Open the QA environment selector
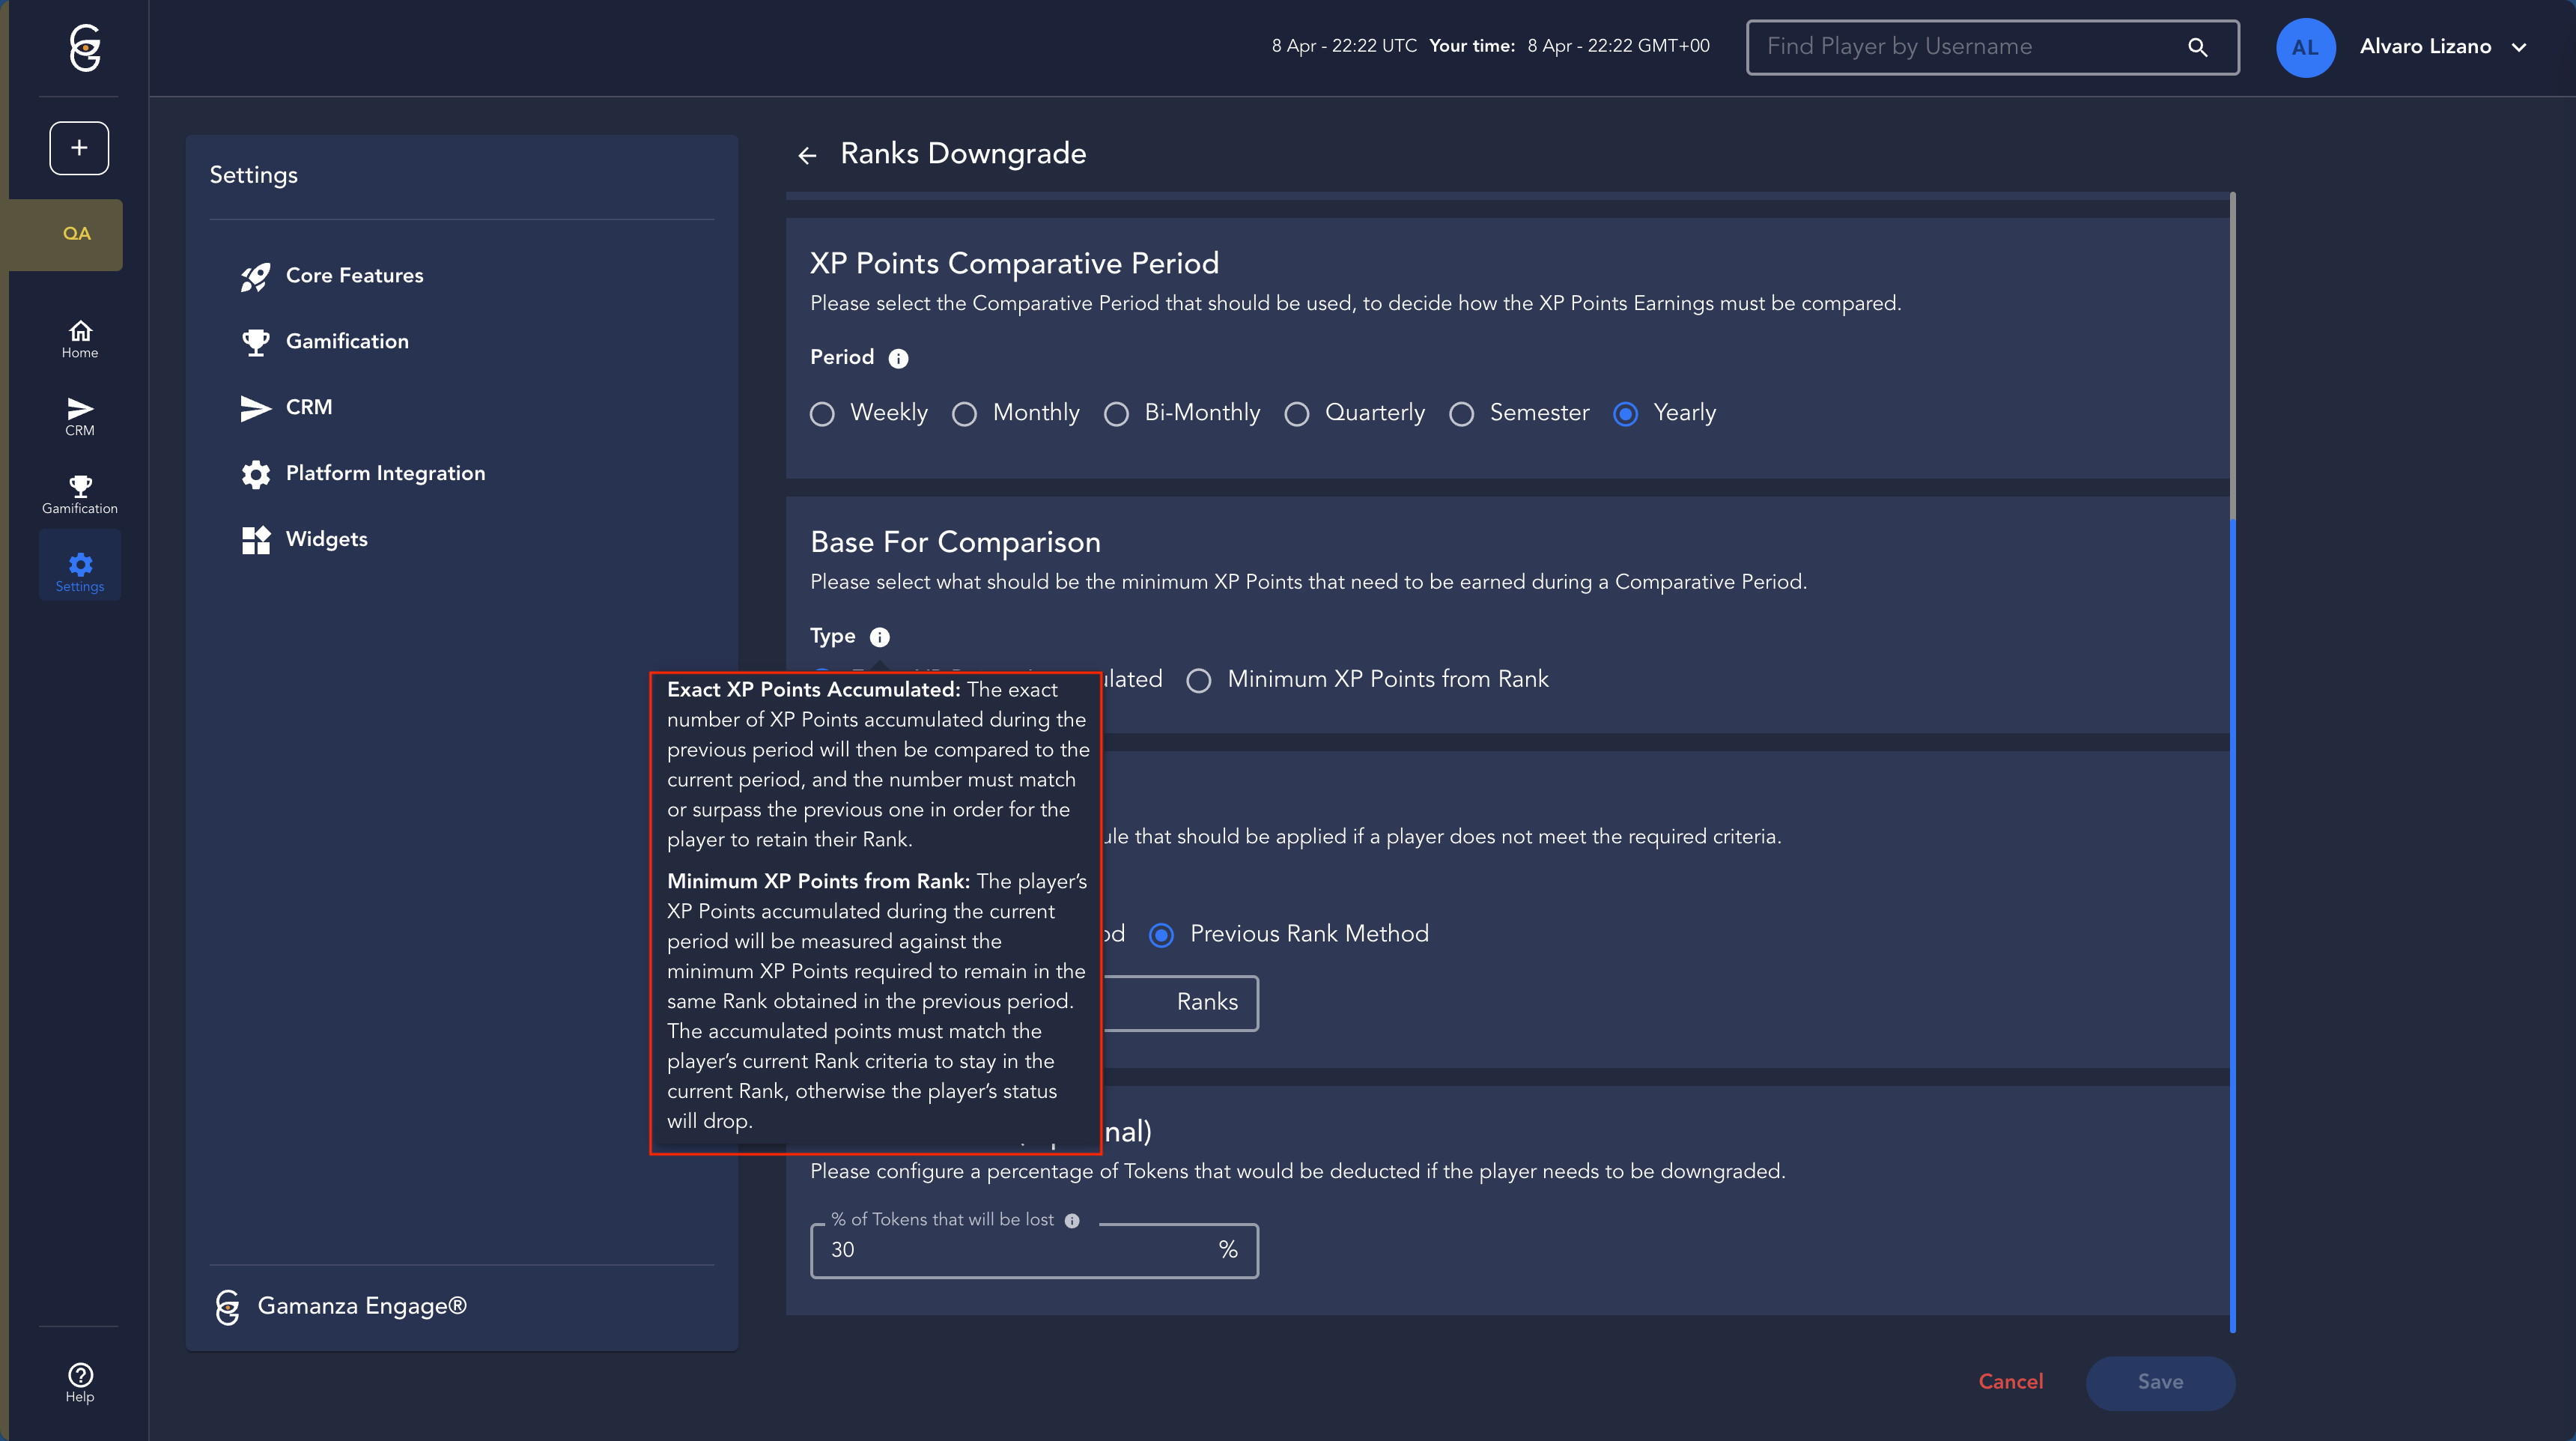Viewport: 2576px width, 1441px height. pyautogui.click(x=76, y=234)
